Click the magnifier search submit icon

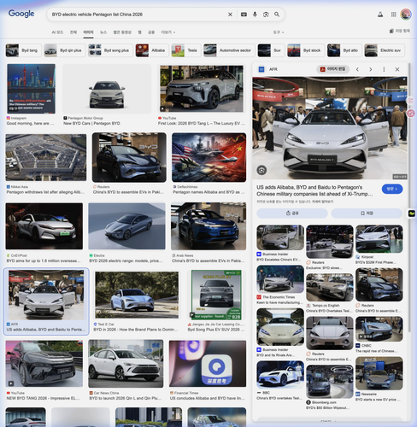(x=277, y=15)
